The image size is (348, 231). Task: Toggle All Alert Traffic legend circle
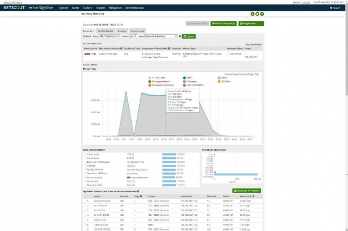tap(150, 78)
